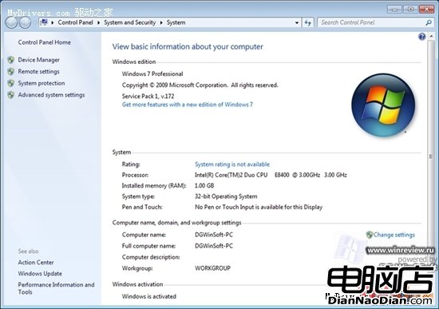Open Performance Information and Tools link
Viewport: 439px width, 309px height.
point(56,288)
